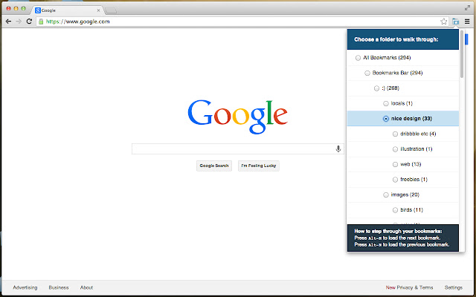Screen dimensions: 476x297
Task: Open the Privacy & Terms link
Action: pos(415,287)
